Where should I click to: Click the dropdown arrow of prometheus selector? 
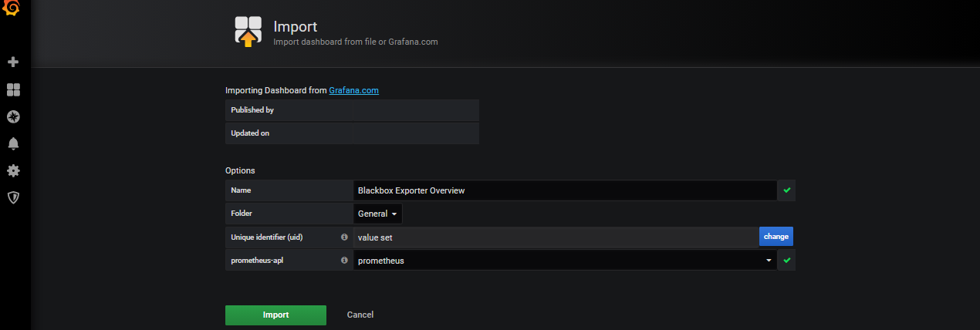point(769,261)
